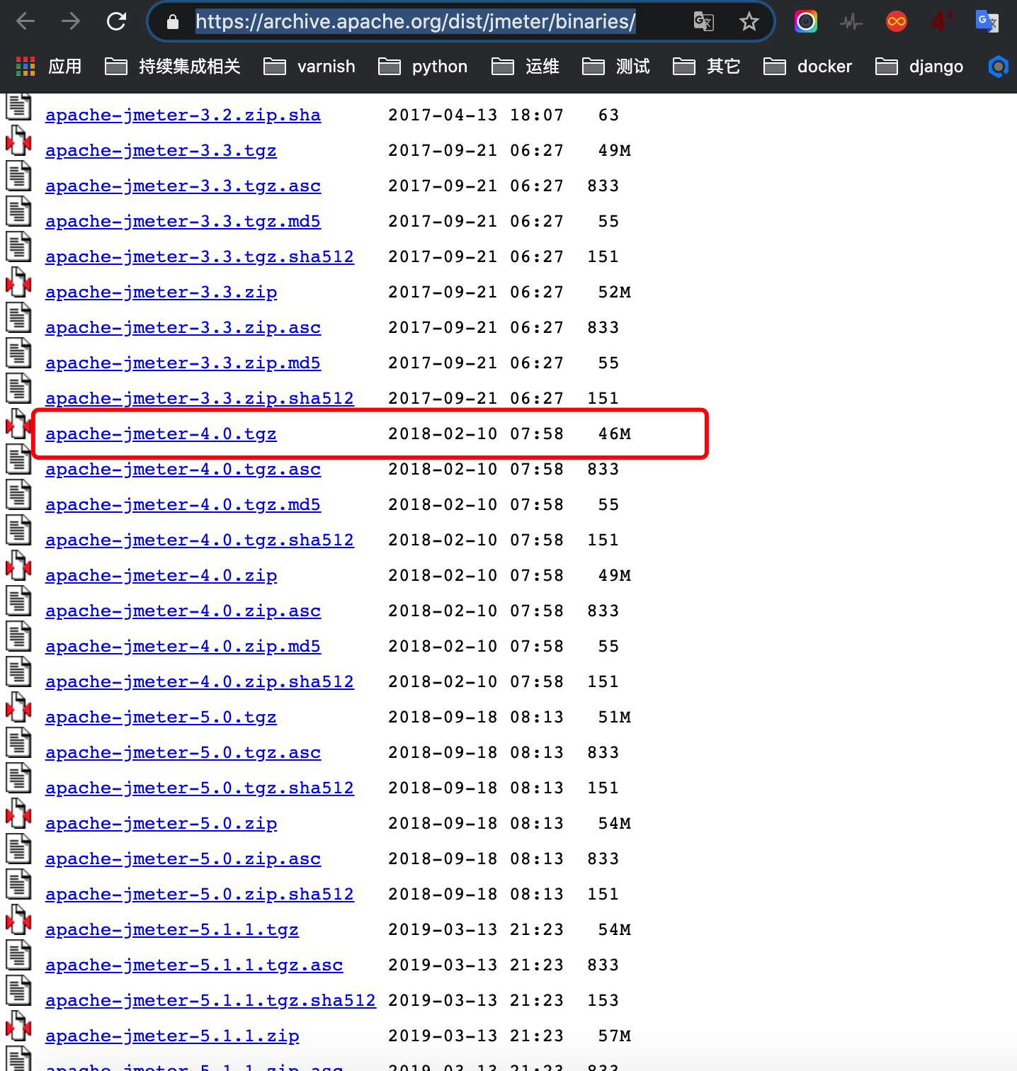The height and width of the screenshot is (1071, 1017).
Task: Click the browser back arrow
Action: tap(25, 21)
